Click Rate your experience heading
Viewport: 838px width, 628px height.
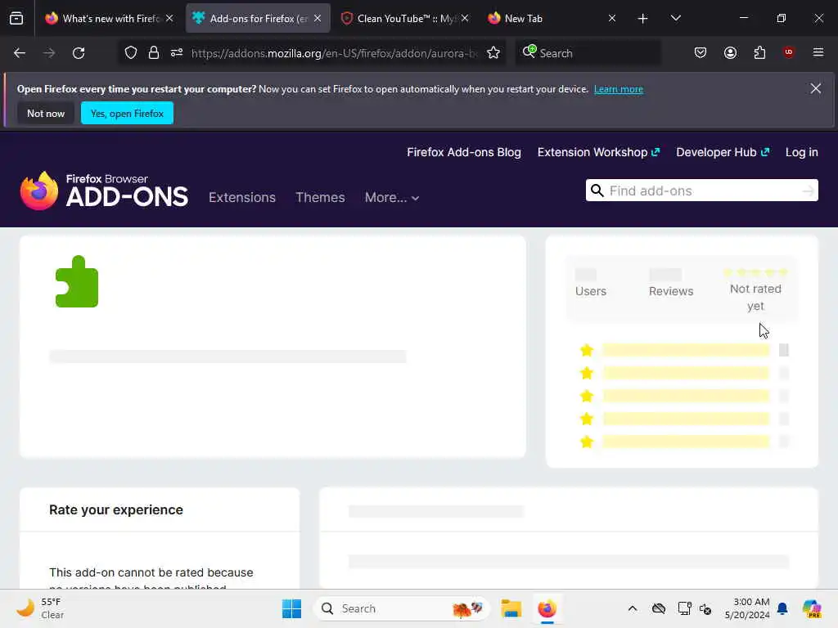click(x=116, y=509)
